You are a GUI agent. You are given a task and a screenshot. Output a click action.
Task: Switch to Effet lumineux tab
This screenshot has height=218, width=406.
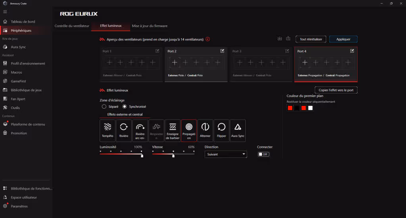(111, 26)
